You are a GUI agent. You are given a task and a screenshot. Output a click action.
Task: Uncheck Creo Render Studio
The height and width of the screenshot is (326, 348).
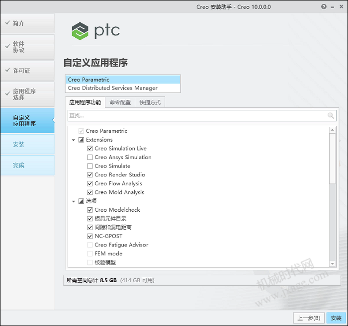click(90, 175)
